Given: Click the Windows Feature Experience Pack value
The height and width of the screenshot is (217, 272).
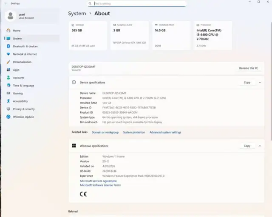Looking at the screenshot, I should [133, 176].
